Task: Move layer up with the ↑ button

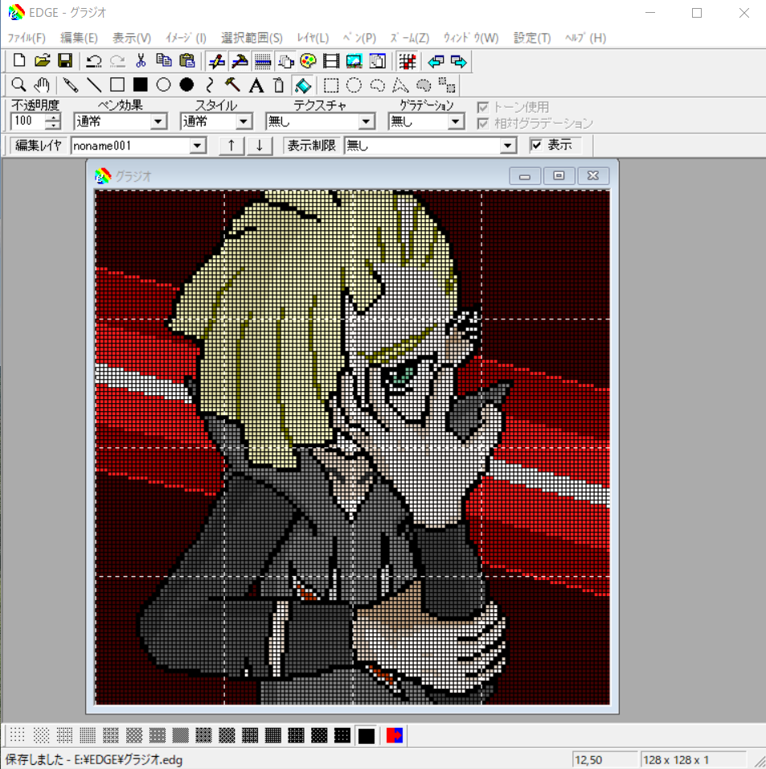Action: pos(231,146)
